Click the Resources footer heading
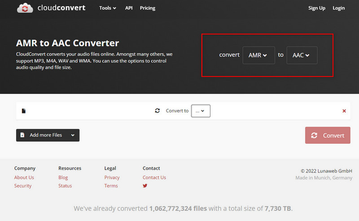 pos(70,168)
